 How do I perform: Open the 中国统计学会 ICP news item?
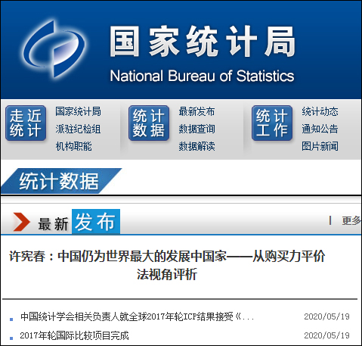[x=138, y=316]
